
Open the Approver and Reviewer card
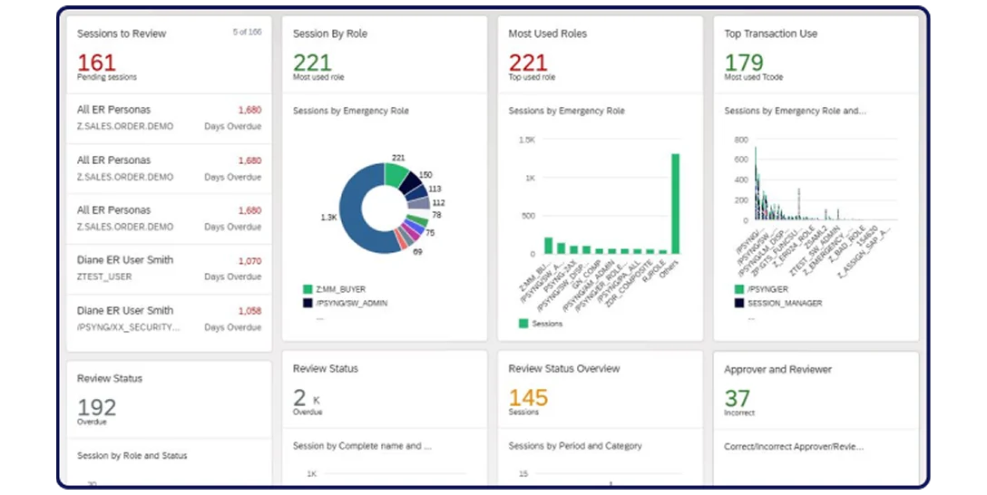coord(777,370)
